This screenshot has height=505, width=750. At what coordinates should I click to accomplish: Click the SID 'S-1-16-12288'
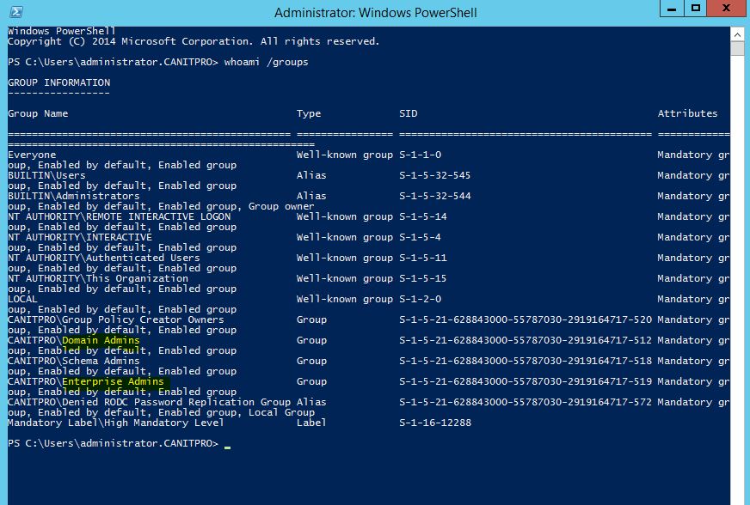pos(435,423)
